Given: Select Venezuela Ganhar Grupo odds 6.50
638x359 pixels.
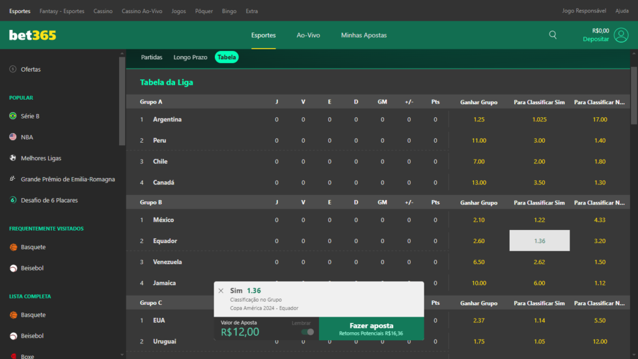Looking at the screenshot, I should coord(479,262).
